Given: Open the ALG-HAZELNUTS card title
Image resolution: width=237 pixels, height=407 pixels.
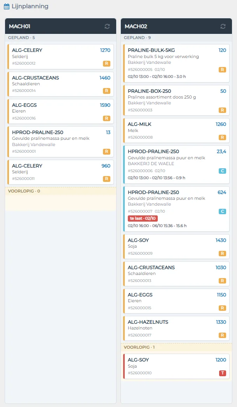Looking at the screenshot, I should 148,322.
